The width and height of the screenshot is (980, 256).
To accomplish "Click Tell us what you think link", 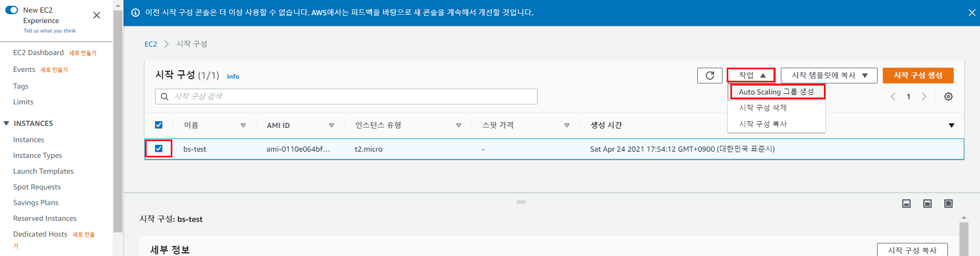I will 49,31.
